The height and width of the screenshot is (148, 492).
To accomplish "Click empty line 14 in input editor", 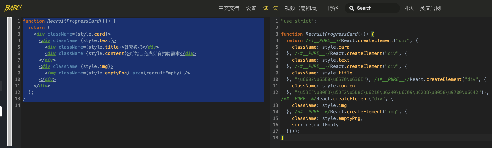I will tap(143, 105).
